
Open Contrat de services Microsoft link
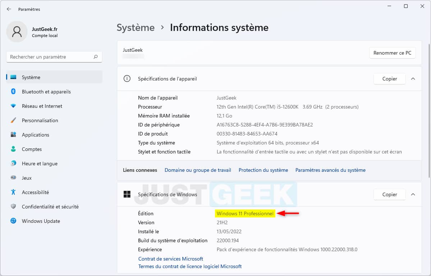coord(171,259)
